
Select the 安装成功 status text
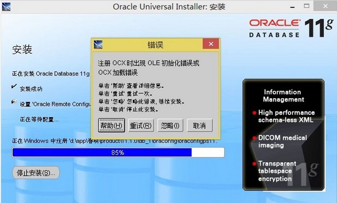tap(31, 89)
